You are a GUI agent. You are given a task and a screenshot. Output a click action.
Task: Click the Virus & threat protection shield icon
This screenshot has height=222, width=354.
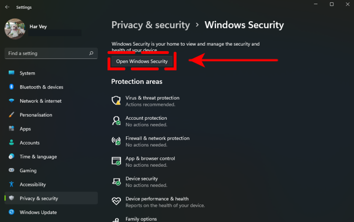[x=116, y=100]
